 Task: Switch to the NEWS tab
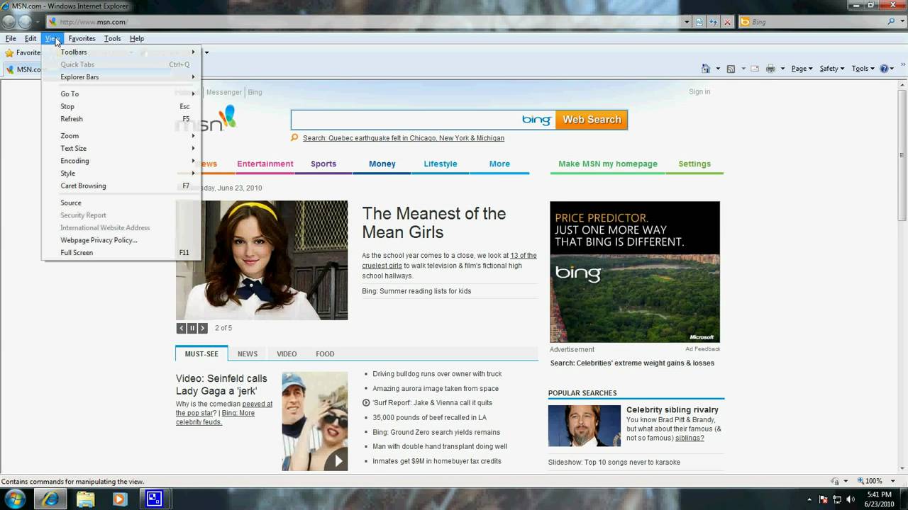[248, 353]
